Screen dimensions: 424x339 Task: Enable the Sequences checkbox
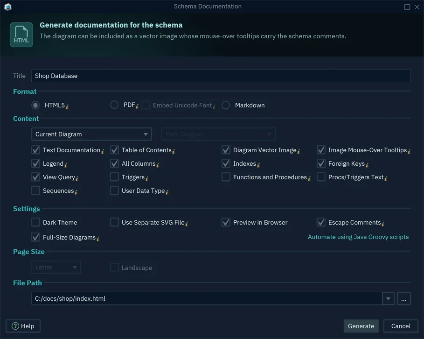36,191
